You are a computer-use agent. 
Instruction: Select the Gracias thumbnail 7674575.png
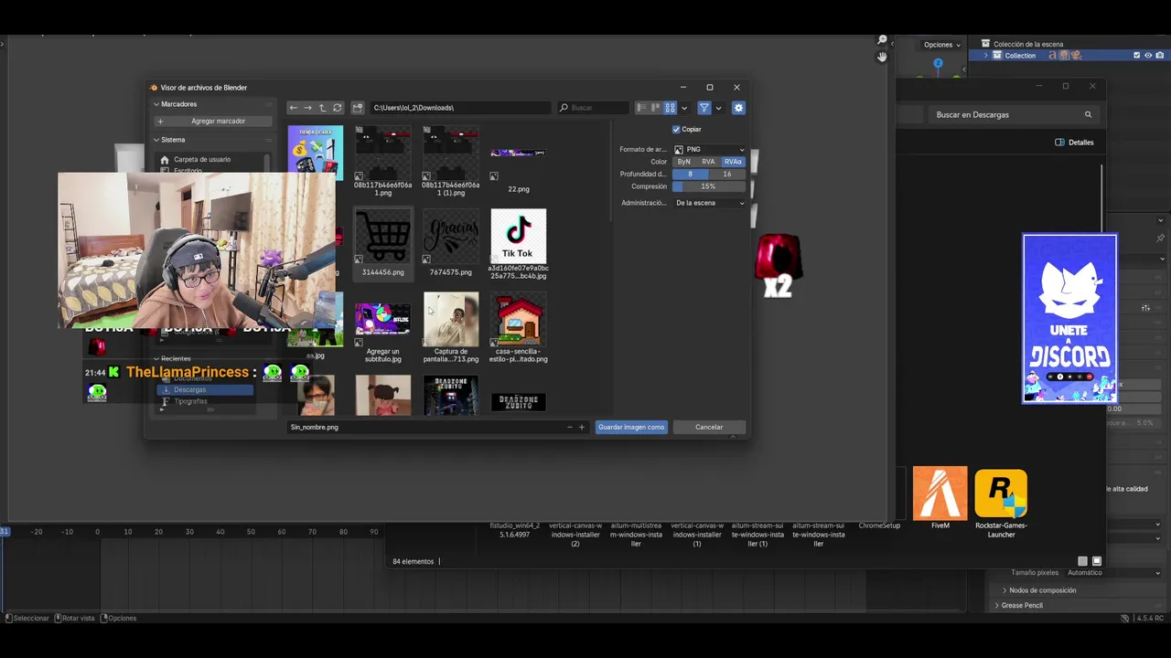(x=451, y=243)
